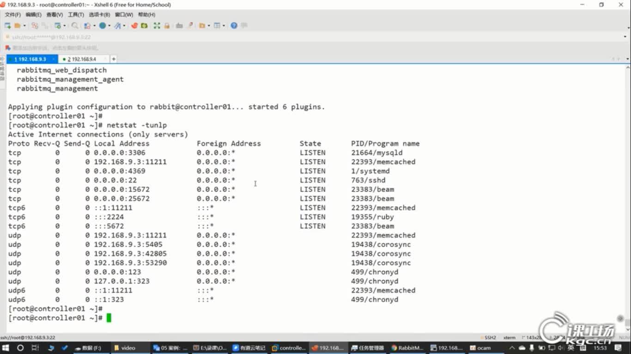The image size is (631, 354).
Task: Click the xterm status bar entry
Action: (510, 337)
